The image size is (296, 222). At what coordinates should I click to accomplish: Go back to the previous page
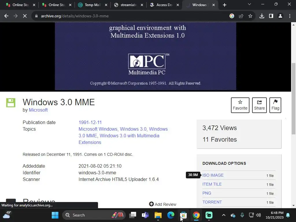(6, 16)
